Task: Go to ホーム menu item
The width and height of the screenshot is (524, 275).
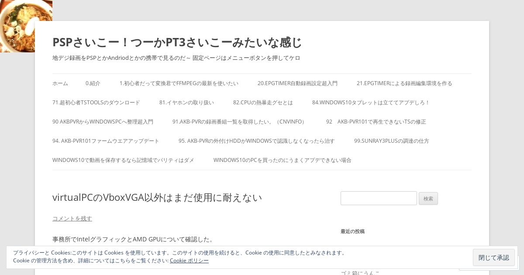Action: click(x=60, y=83)
